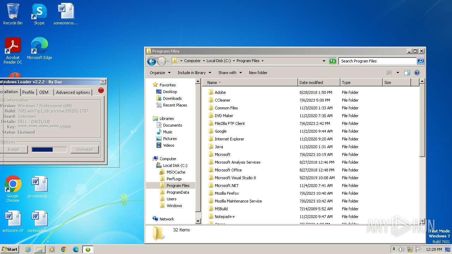The width and height of the screenshot is (452, 254).
Task: Click the search magnifier icon
Action: pos(421,61)
